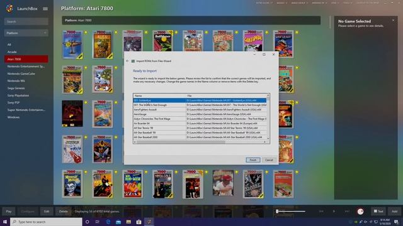403x226 pixels.
Task: Click the wizard list vertical scrollbar down arrow
Action: tap(268, 138)
